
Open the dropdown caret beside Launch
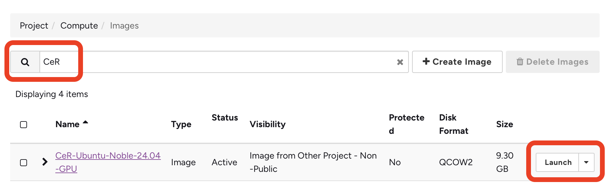[586, 162]
